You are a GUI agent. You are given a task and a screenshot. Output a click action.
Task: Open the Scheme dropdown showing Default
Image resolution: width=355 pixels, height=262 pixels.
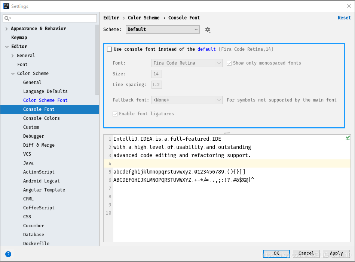162,29
